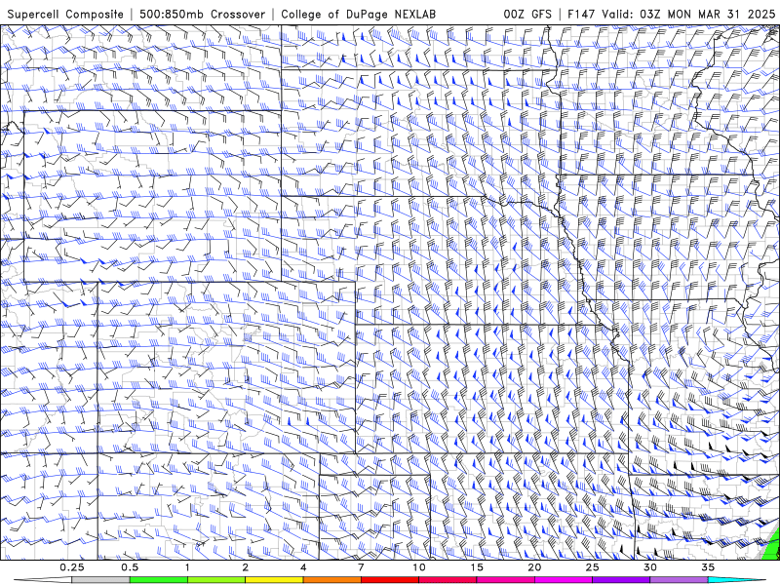Click the 00Z GFS model run label
The height and width of the screenshot is (585, 780).
pos(527,14)
